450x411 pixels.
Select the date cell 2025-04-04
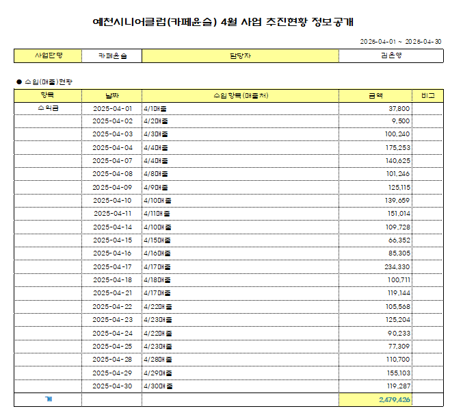tap(112, 148)
